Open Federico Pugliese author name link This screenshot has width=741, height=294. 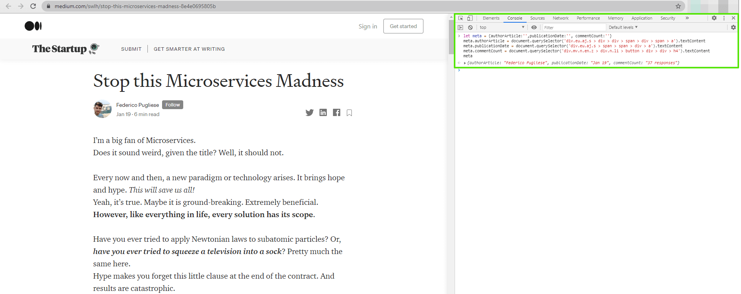[137, 105]
